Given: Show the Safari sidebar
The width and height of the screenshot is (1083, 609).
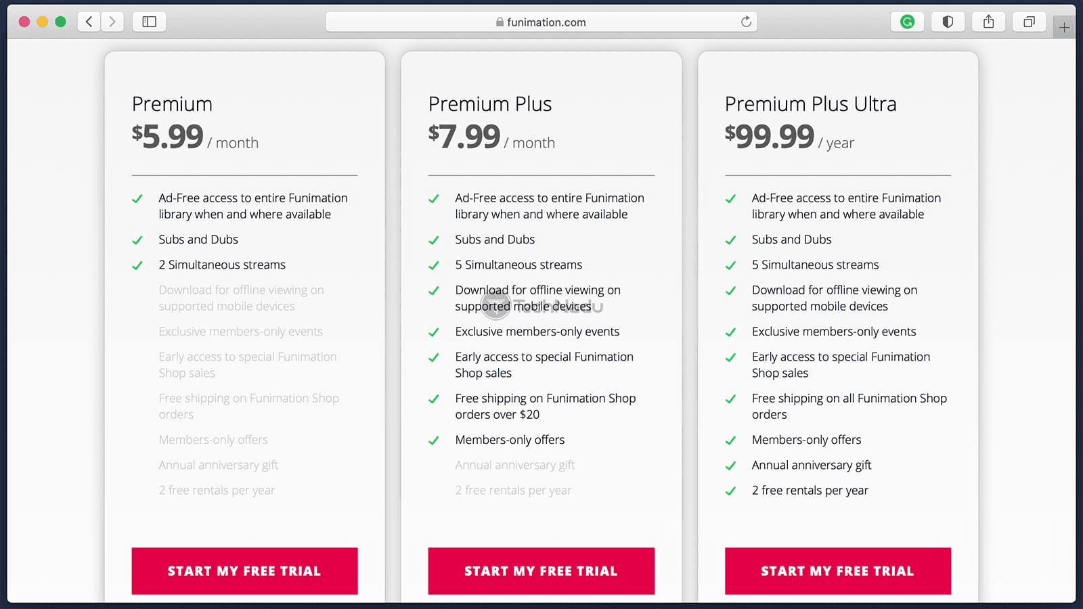Looking at the screenshot, I should click(149, 22).
